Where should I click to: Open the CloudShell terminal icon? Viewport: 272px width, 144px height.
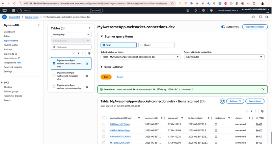click(x=188, y=10)
